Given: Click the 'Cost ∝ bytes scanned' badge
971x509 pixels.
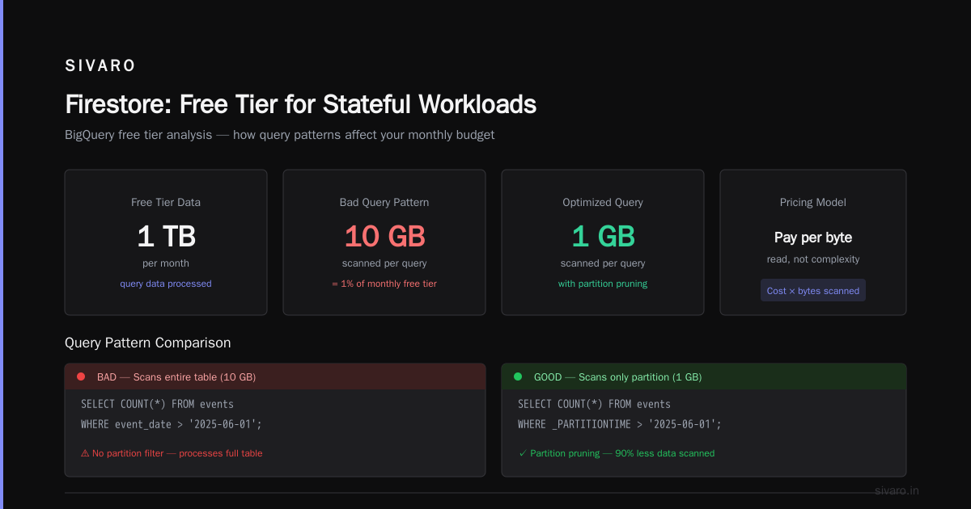Looking at the screenshot, I should [x=813, y=291].
